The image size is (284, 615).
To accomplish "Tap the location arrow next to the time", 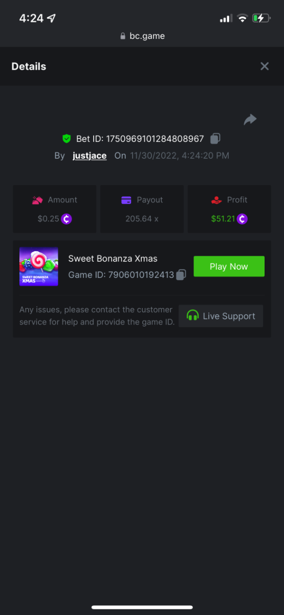I will [51, 18].
